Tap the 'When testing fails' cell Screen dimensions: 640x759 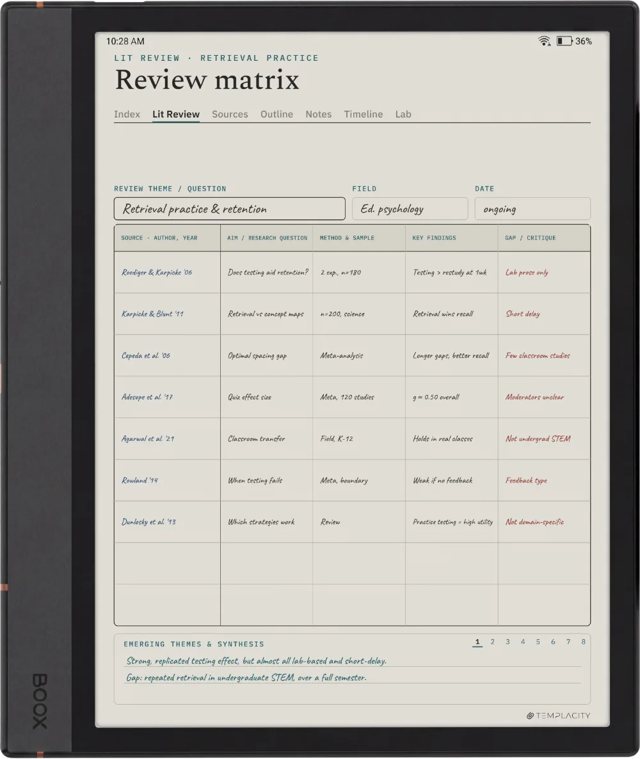click(267, 480)
